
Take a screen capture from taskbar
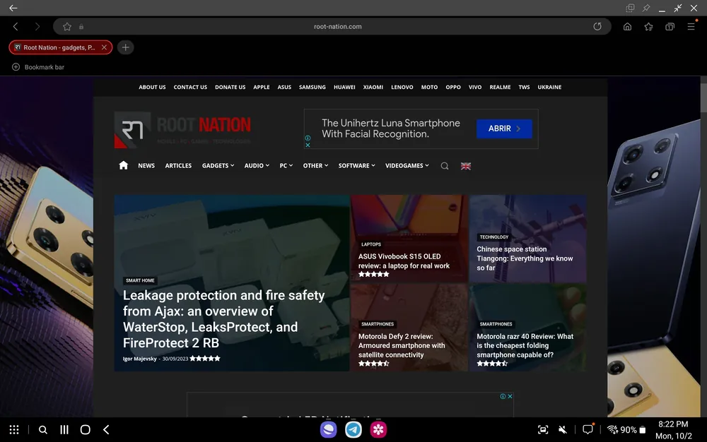pyautogui.click(x=543, y=430)
